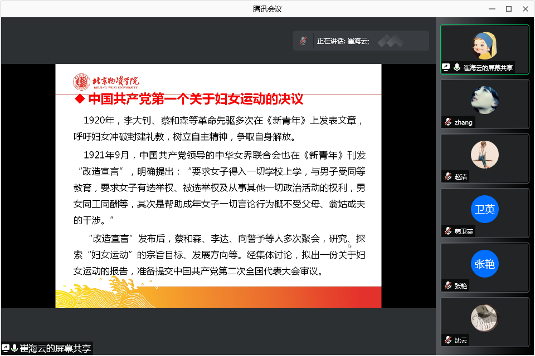Click the 正在讲话: 崔海云 speaker indicator text
Viewport: 535px width, 356px height.
pyautogui.click(x=343, y=41)
